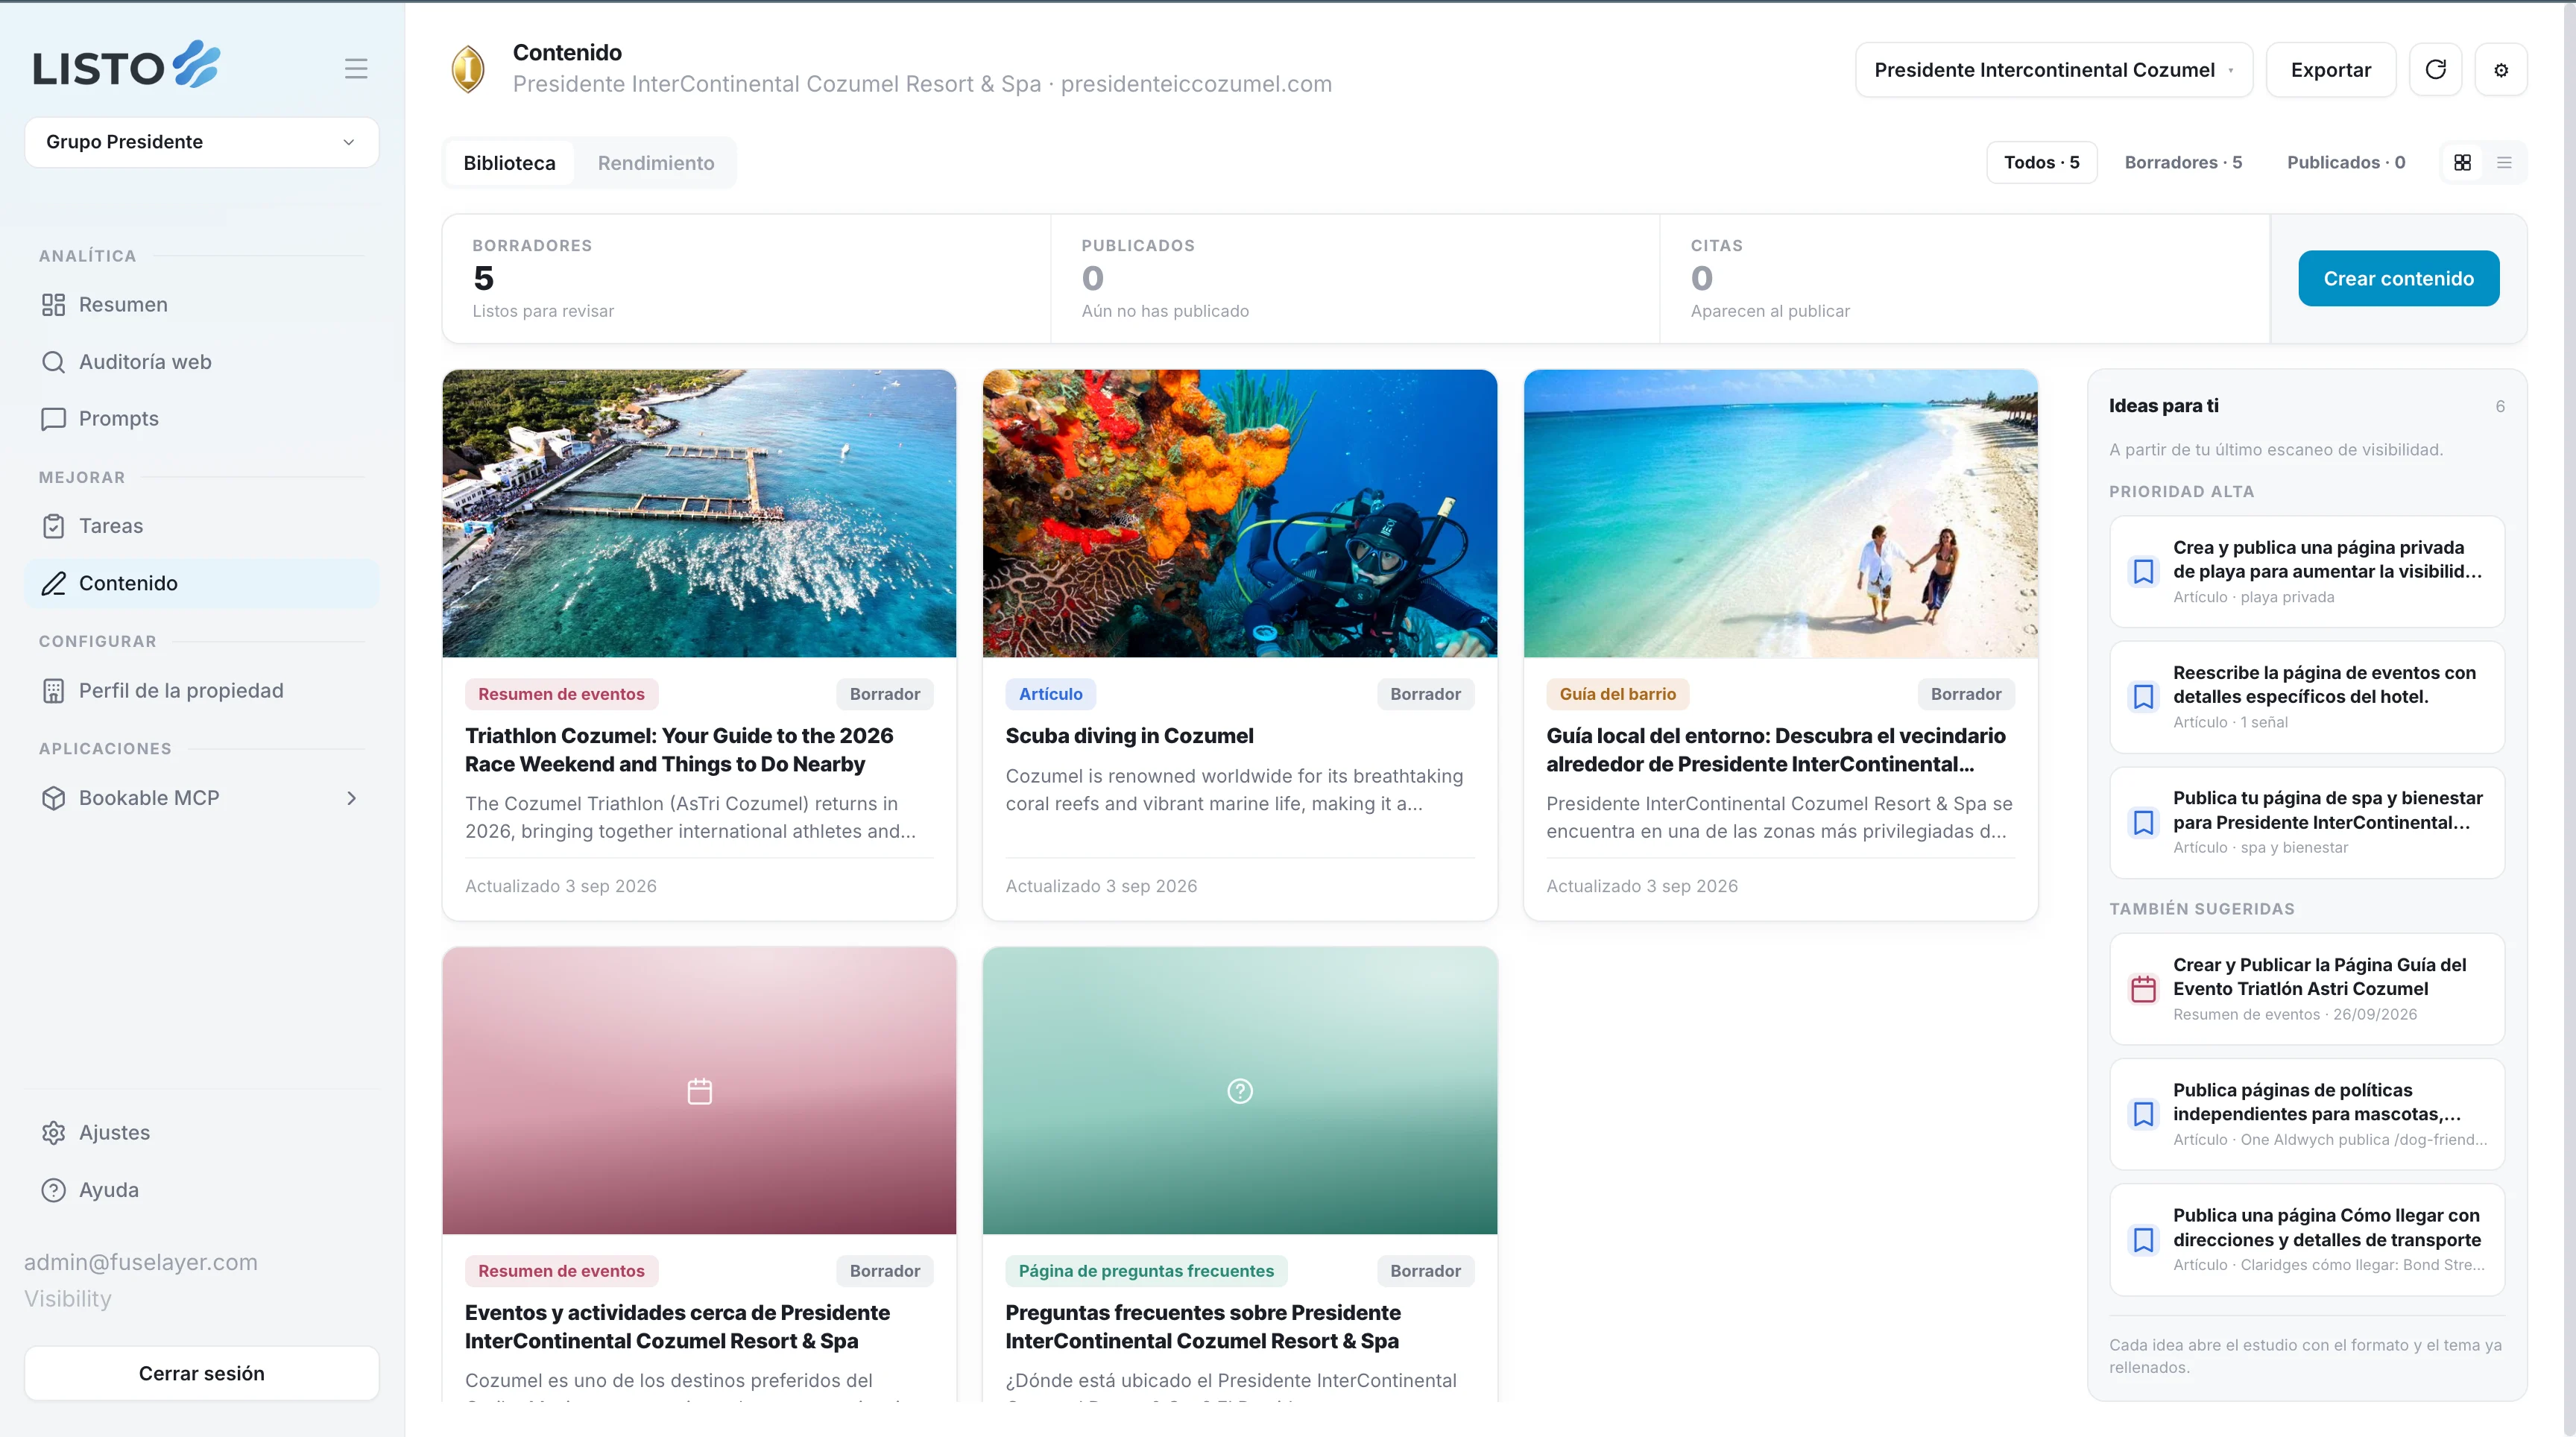Viewport: 2576px width, 1437px height.
Task: Open settings gear icon in the header
Action: (x=2501, y=70)
